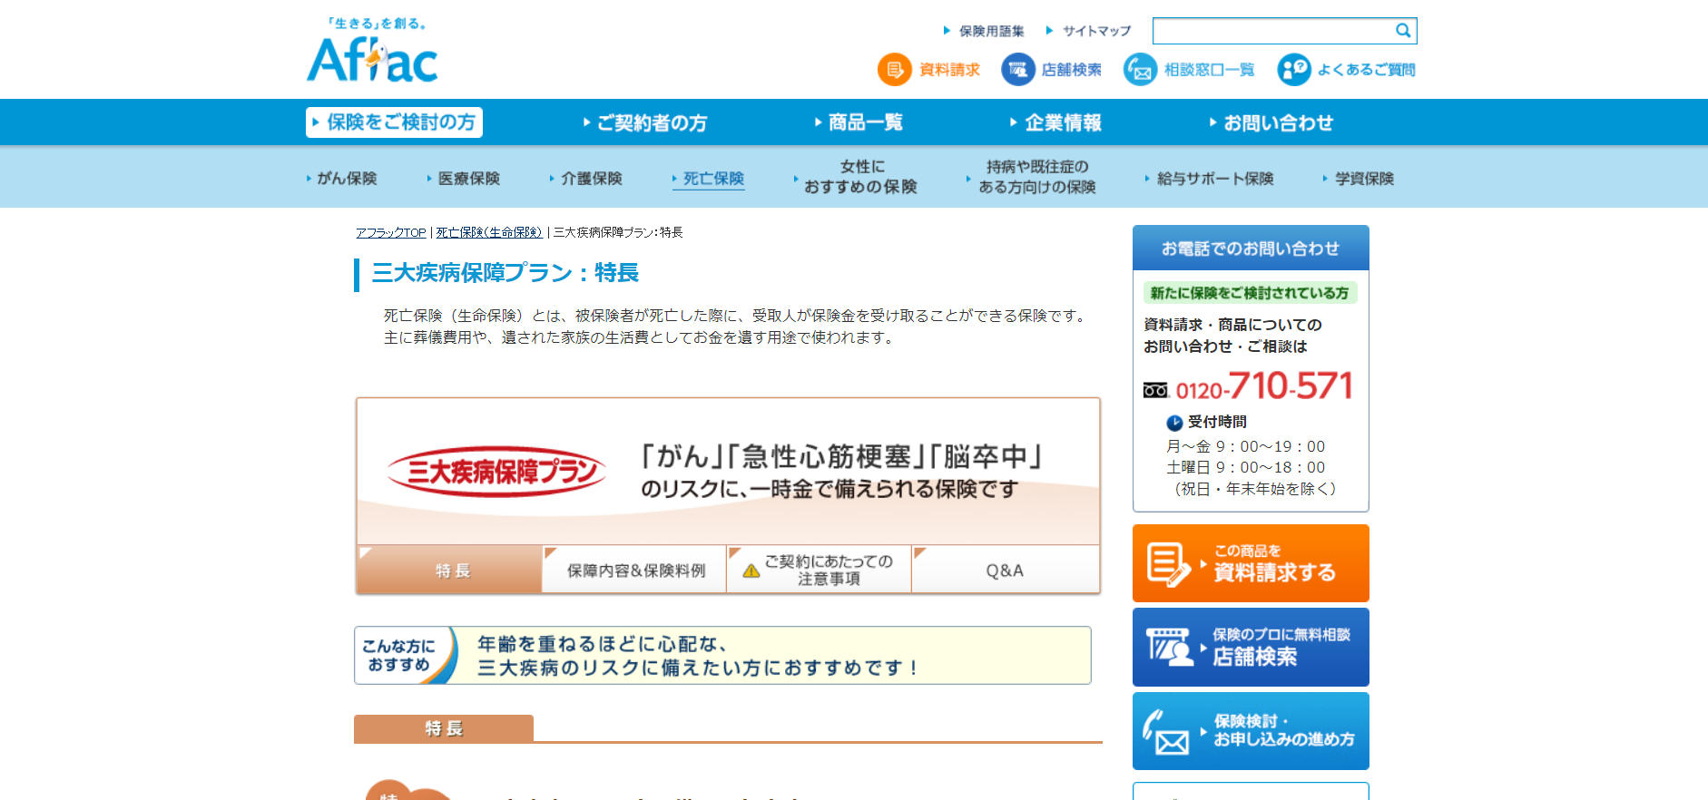1708x800 pixels.
Task: Click 保険検討・お申し込みの進め方 button
Action: [x=1251, y=731]
